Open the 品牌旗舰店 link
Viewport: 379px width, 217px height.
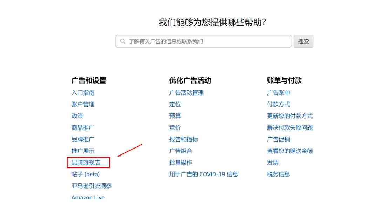[x=86, y=163]
